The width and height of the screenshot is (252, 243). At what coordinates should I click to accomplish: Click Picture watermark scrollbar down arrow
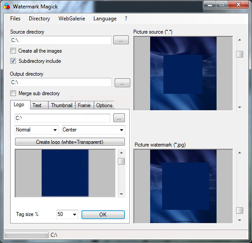pyautogui.click(x=240, y=220)
